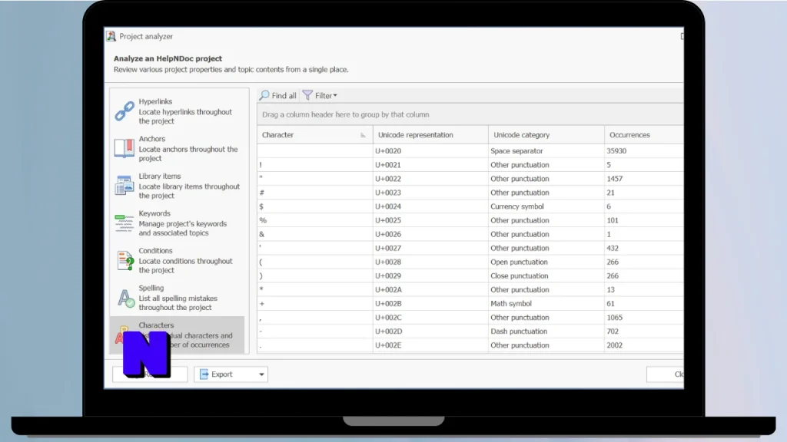Select the U+0028 cell
Screen dimensions: 787x442
(430, 262)
